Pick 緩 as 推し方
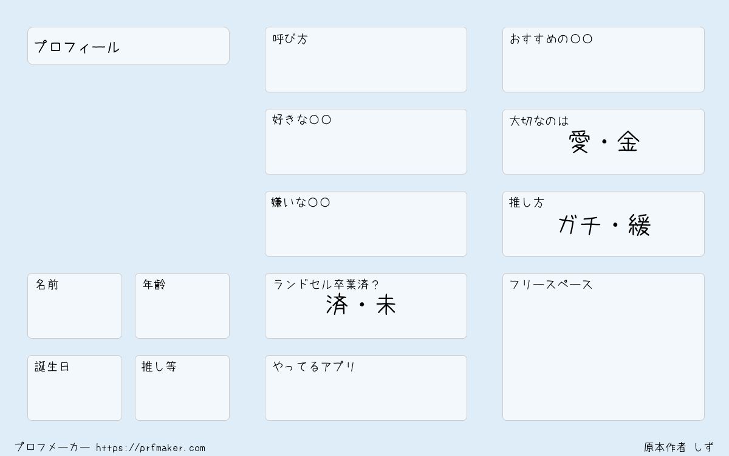 coord(640,225)
